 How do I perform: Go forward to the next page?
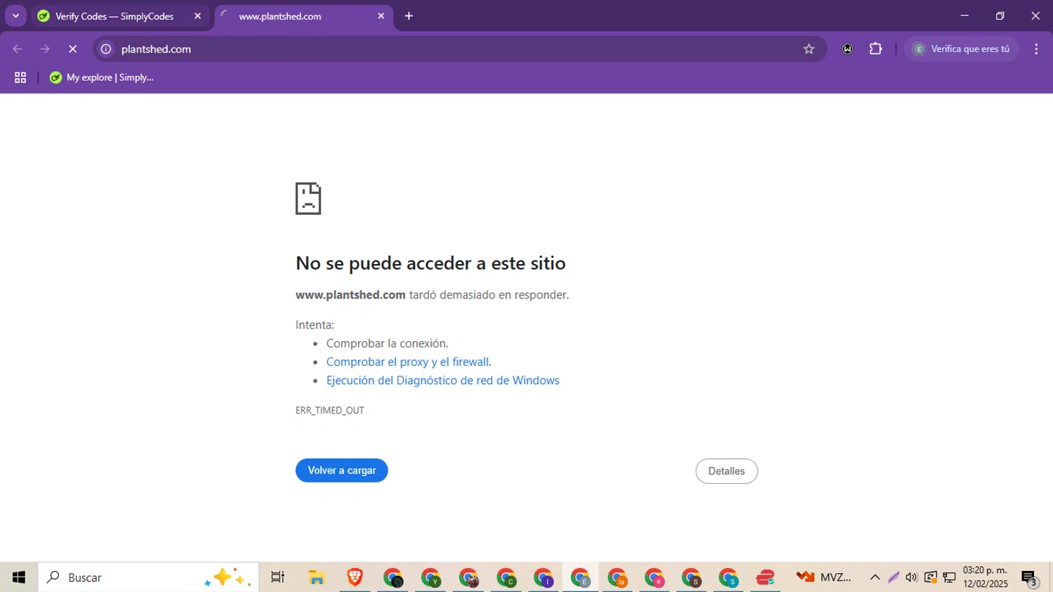point(45,49)
